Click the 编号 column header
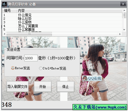This screenshot has width=128, height=111. tap(9, 11)
